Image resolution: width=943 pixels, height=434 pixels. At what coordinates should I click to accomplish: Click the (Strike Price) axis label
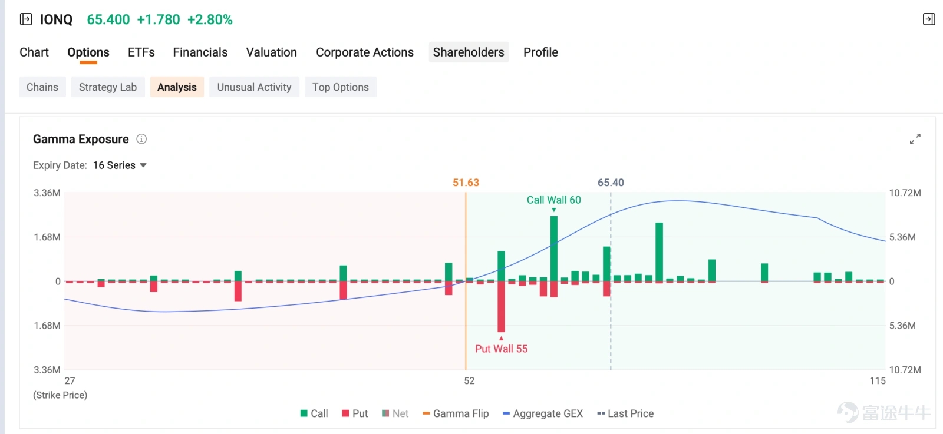pyautogui.click(x=60, y=395)
